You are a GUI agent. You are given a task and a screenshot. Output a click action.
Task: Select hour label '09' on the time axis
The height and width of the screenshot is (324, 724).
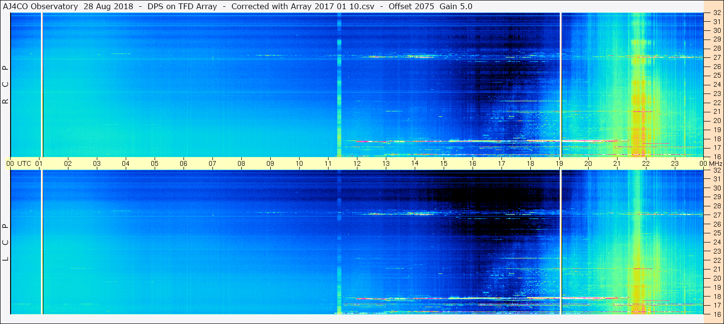point(270,163)
